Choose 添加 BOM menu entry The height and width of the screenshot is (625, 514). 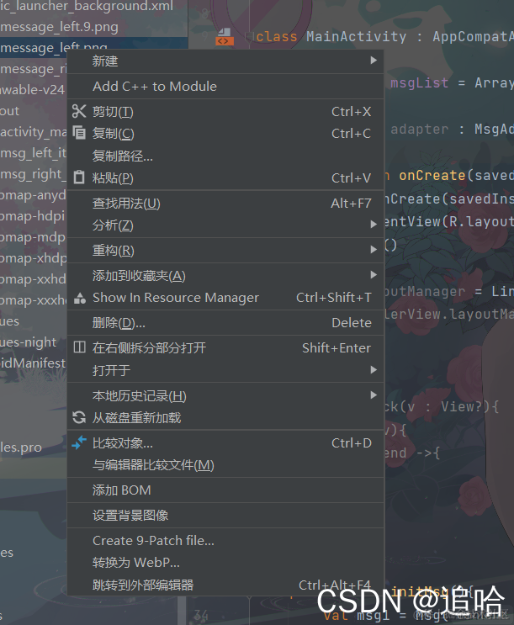pyautogui.click(x=225, y=490)
